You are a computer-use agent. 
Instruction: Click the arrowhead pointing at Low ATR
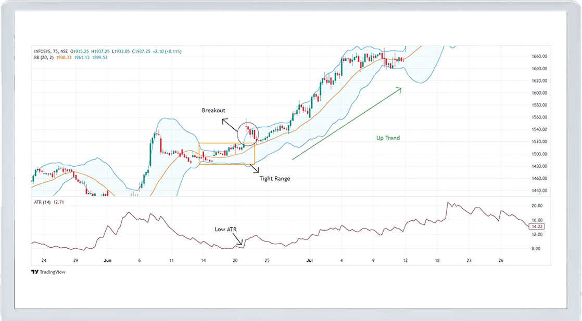coord(241,244)
